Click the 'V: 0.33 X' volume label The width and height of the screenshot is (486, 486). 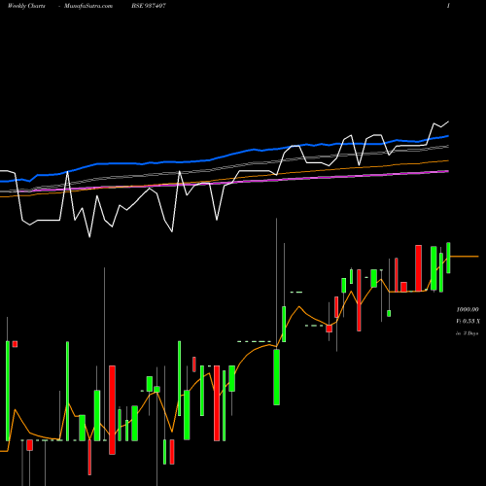469,321
